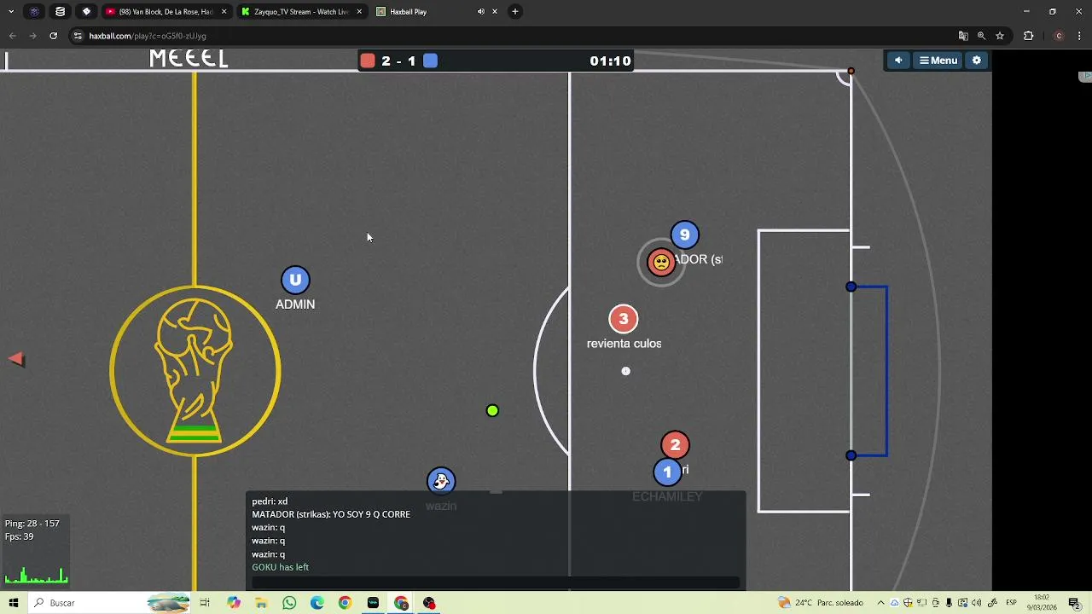The width and height of the screenshot is (1092, 614).
Task: Open the Haxball Menu
Action: 938,61
